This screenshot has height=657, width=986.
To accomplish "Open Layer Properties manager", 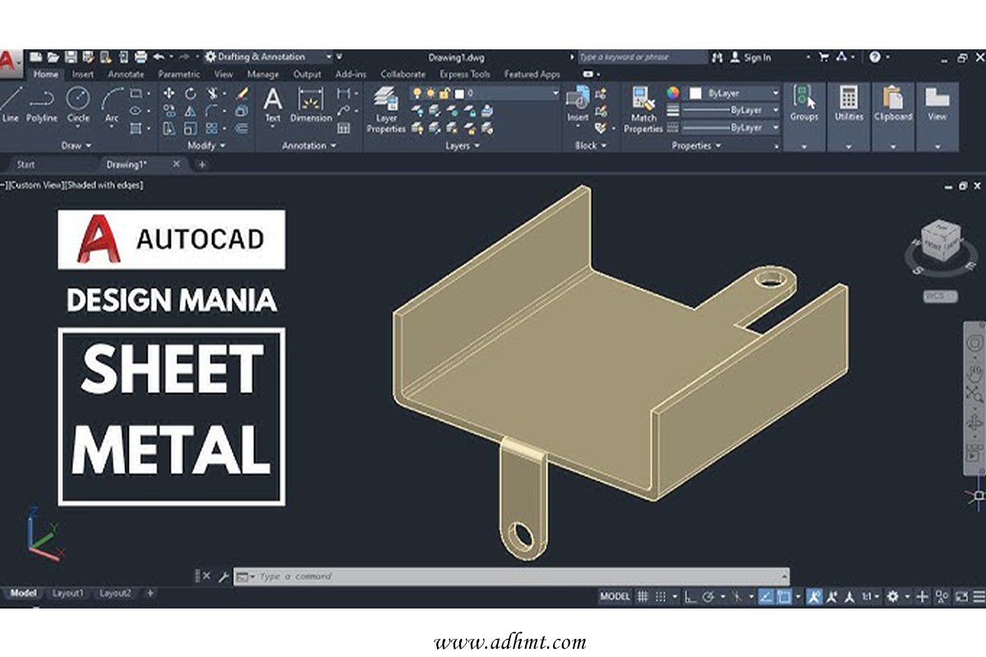I will tap(385, 104).
